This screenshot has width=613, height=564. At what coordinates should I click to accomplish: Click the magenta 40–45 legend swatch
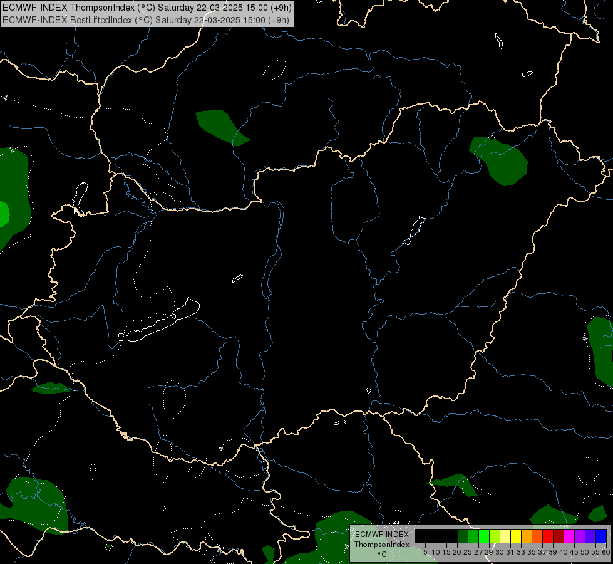[569, 536]
